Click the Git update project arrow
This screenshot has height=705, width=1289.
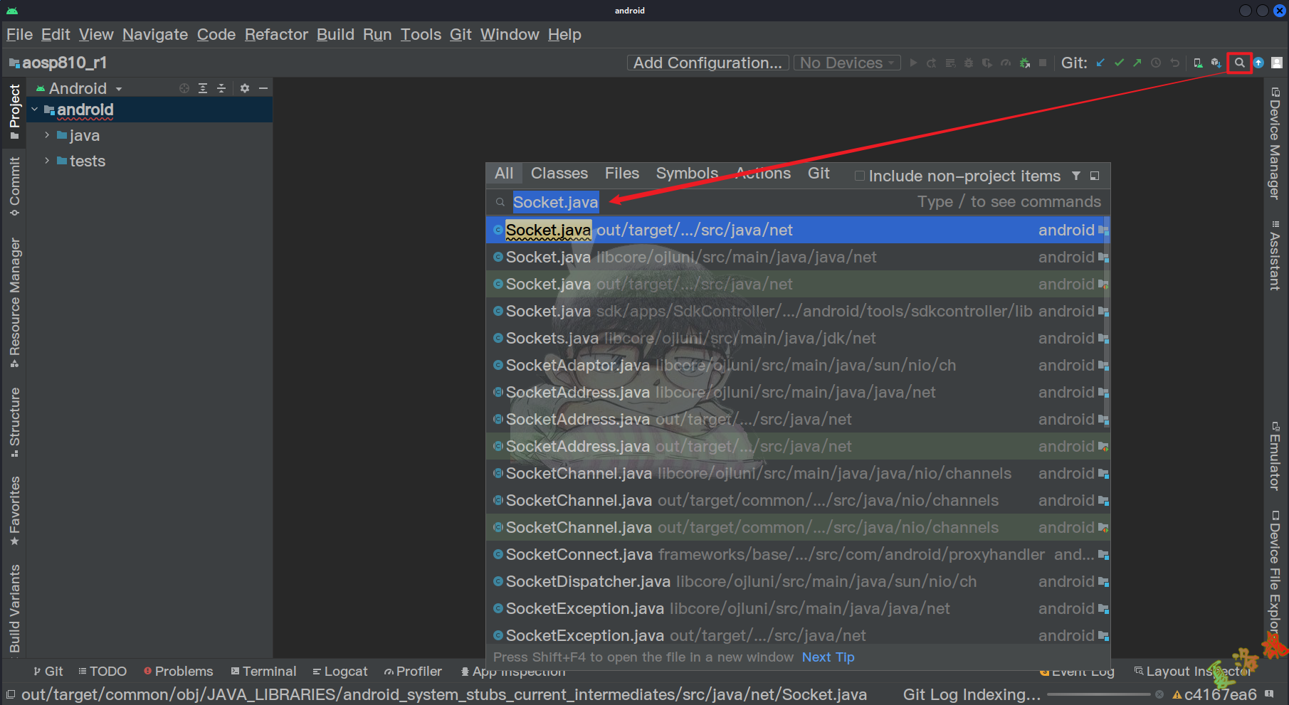(1100, 63)
